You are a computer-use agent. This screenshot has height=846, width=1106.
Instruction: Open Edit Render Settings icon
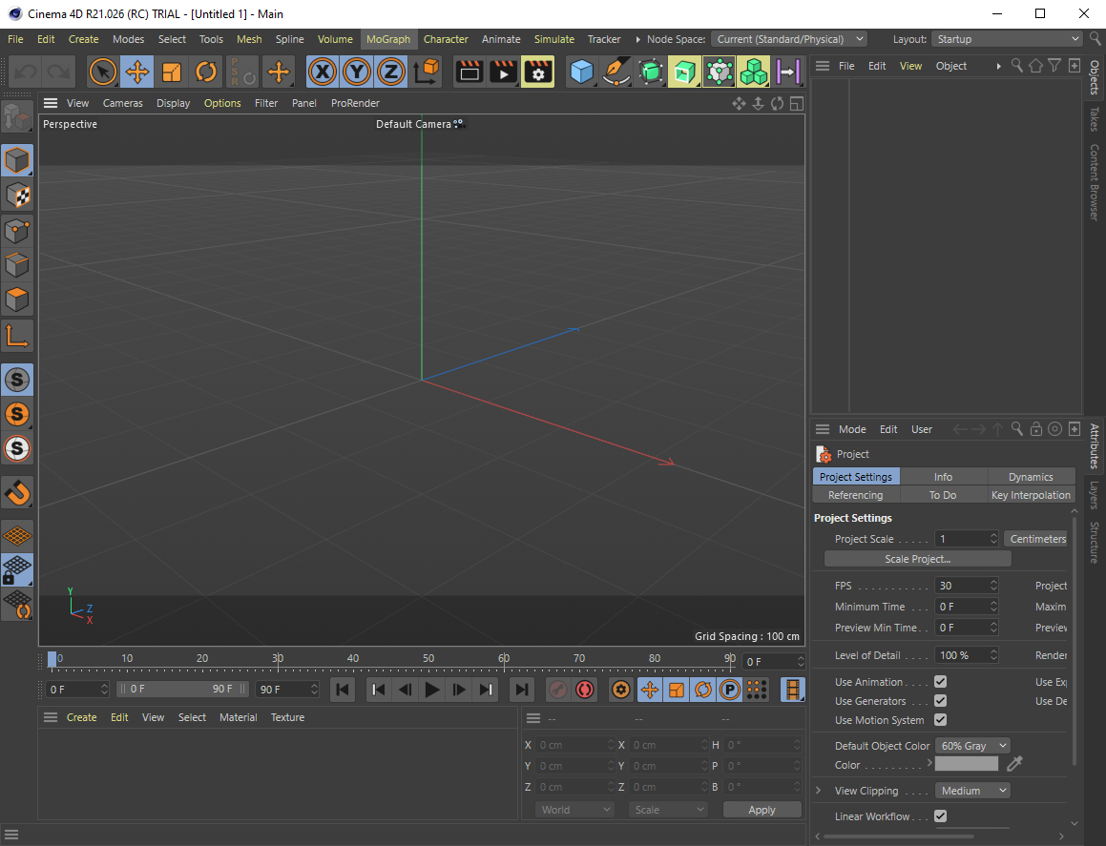537,72
